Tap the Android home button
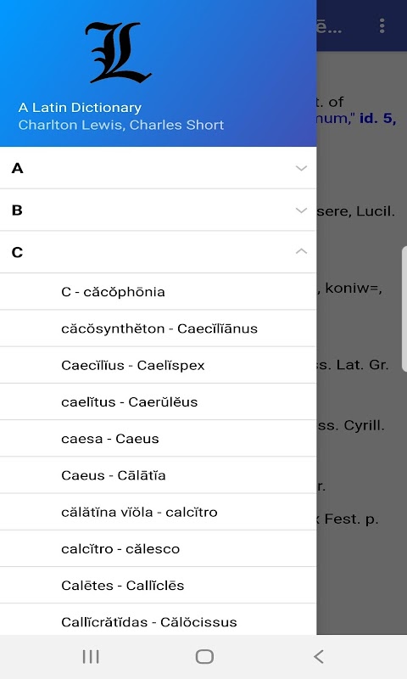407x679 pixels. click(204, 656)
